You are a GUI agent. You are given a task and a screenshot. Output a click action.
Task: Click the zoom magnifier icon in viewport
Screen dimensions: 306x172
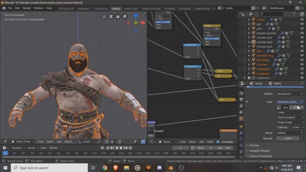[x=124, y=17]
